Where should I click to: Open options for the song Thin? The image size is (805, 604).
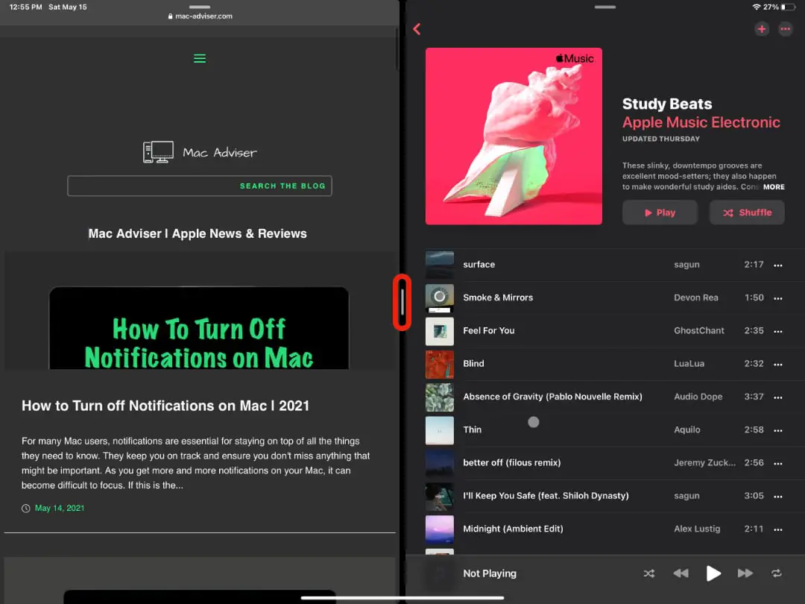pyautogui.click(x=778, y=430)
